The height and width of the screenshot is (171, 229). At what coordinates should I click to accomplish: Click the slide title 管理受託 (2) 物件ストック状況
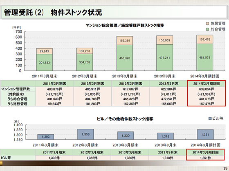(x=53, y=13)
